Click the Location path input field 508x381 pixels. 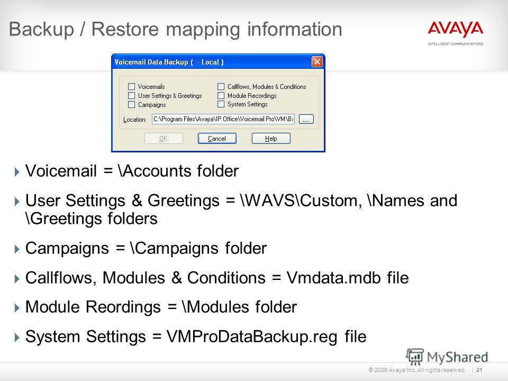(223, 119)
